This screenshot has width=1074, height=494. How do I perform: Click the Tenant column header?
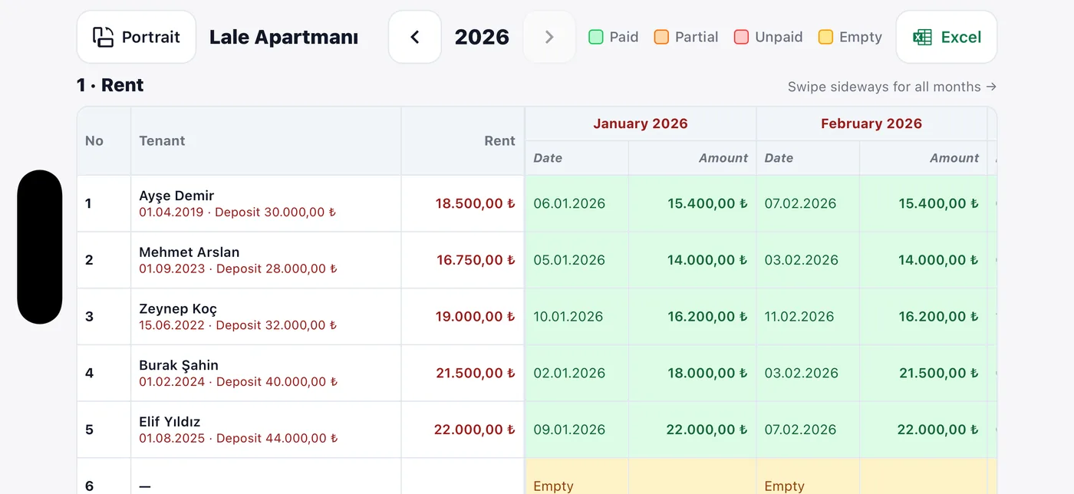pyautogui.click(x=266, y=141)
